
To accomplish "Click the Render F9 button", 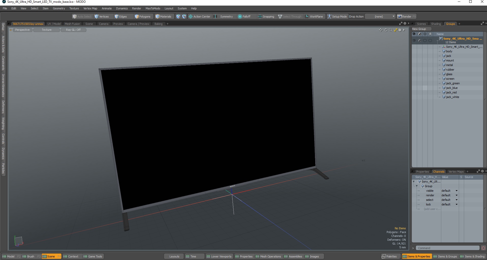I will tap(406, 17).
